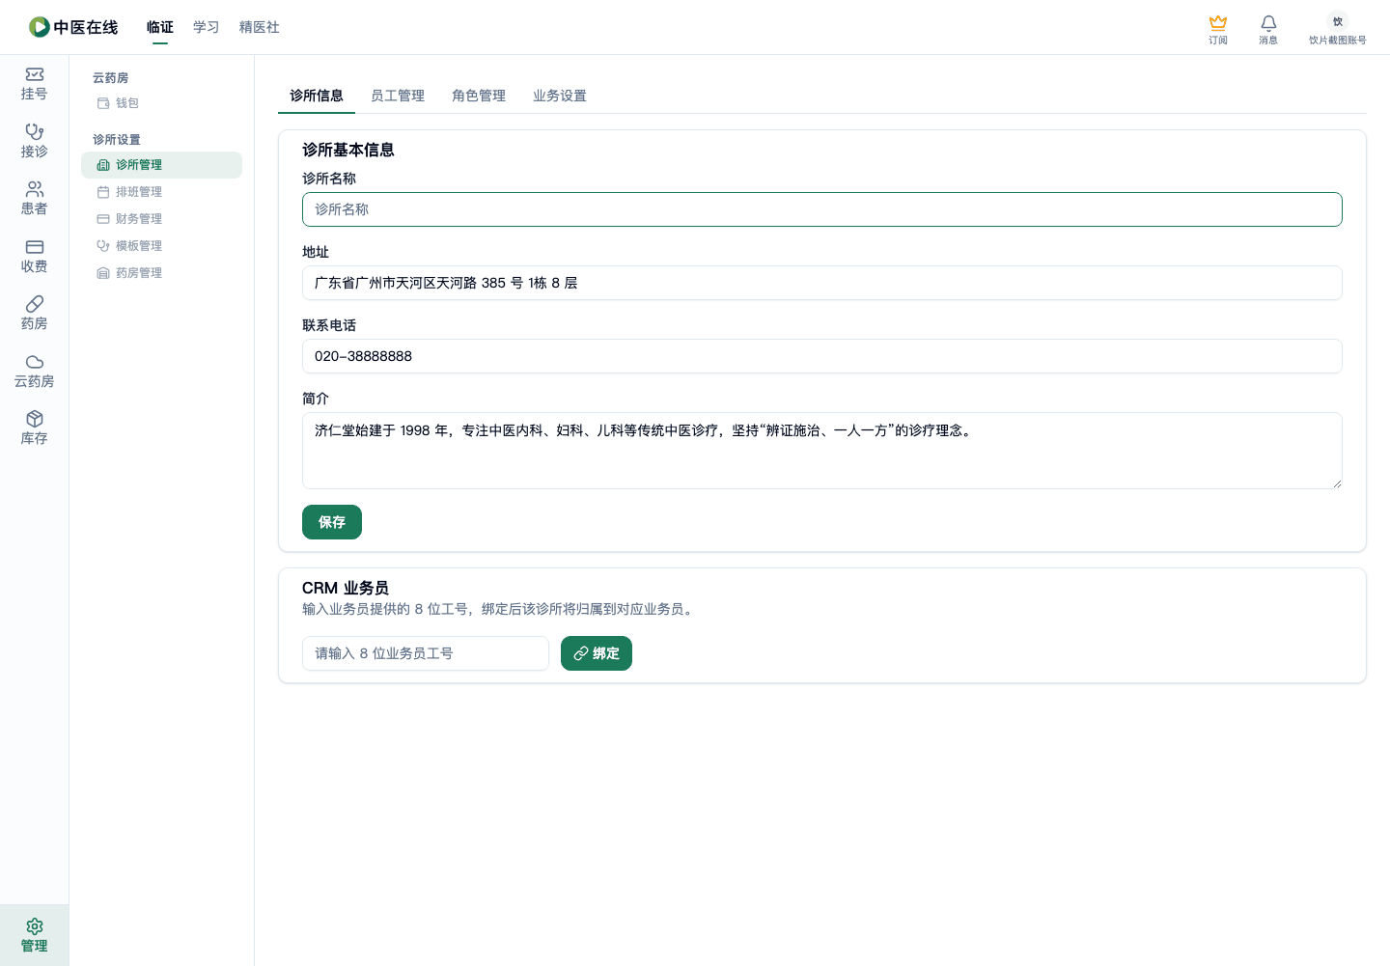This screenshot has width=1390, height=966.
Task: Click the 保存 button
Action: 332,522
